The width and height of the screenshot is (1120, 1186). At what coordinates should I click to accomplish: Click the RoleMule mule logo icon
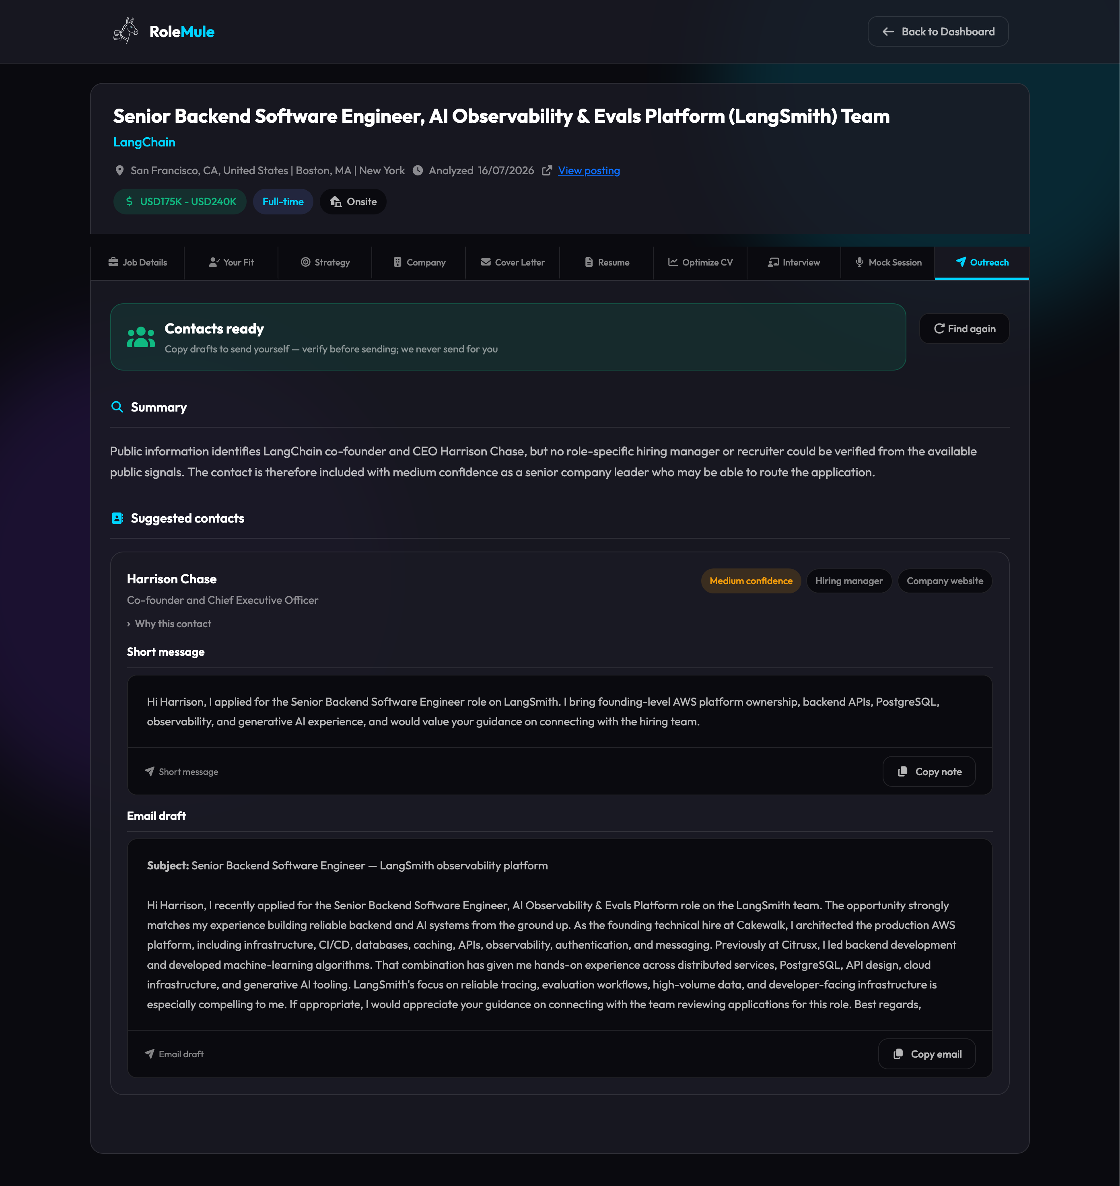pos(126,31)
